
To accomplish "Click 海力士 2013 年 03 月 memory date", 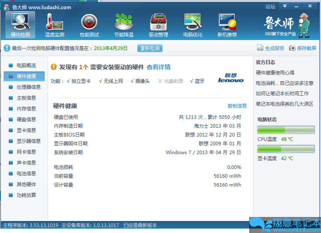I will 218,126.
